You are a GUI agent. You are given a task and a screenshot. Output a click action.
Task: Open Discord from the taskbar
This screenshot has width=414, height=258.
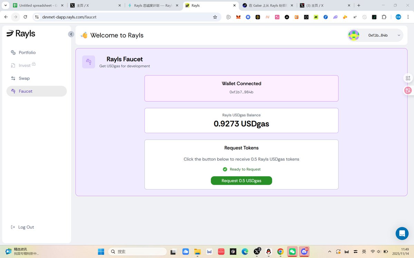point(304,252)
